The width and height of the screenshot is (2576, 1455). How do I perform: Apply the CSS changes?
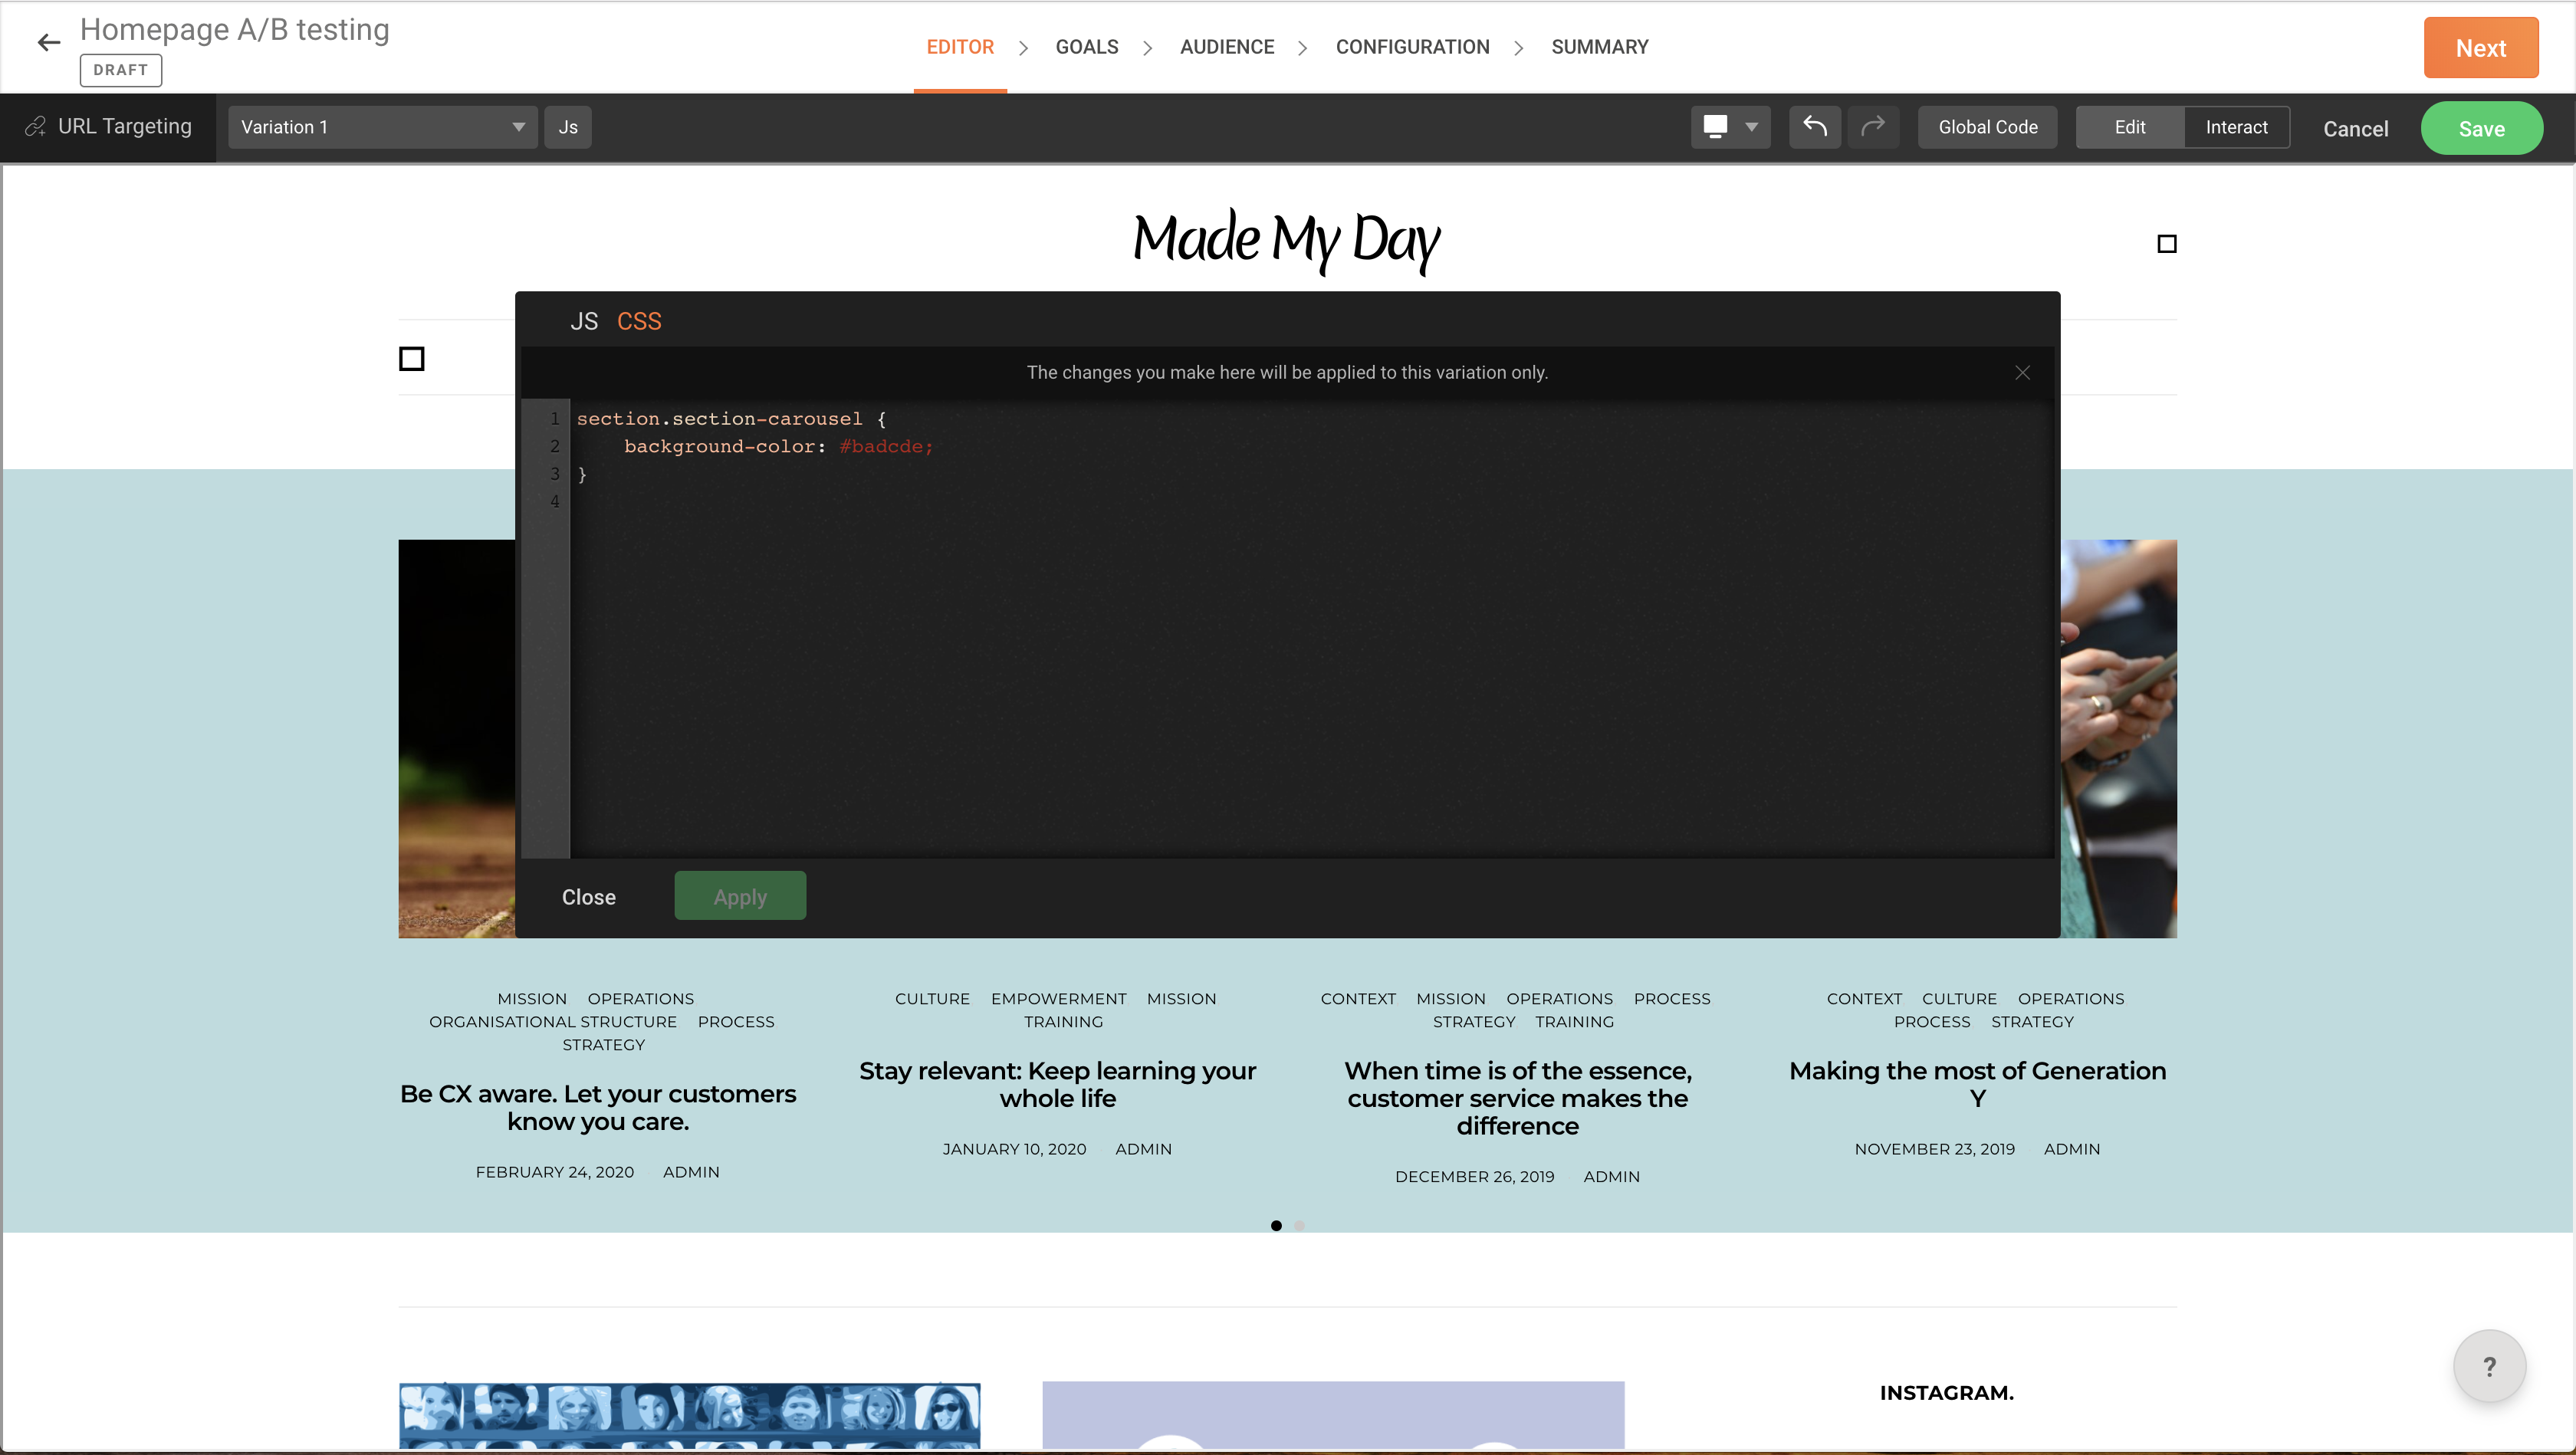click(740, 896)
